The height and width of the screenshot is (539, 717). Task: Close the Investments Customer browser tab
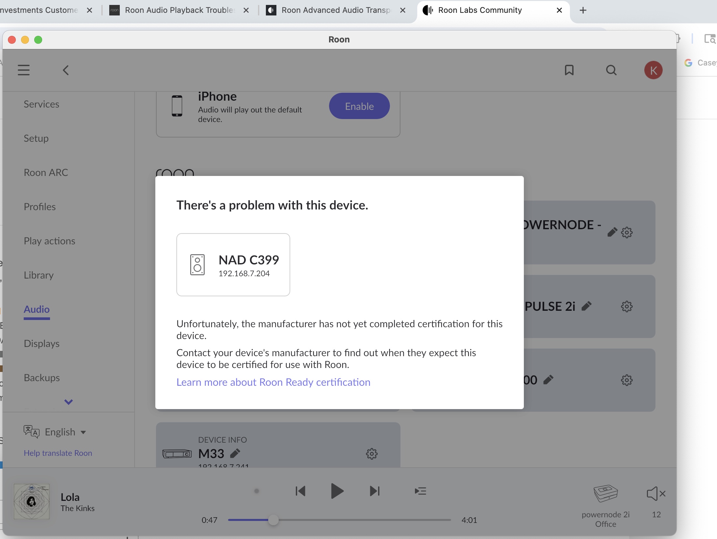89,10
